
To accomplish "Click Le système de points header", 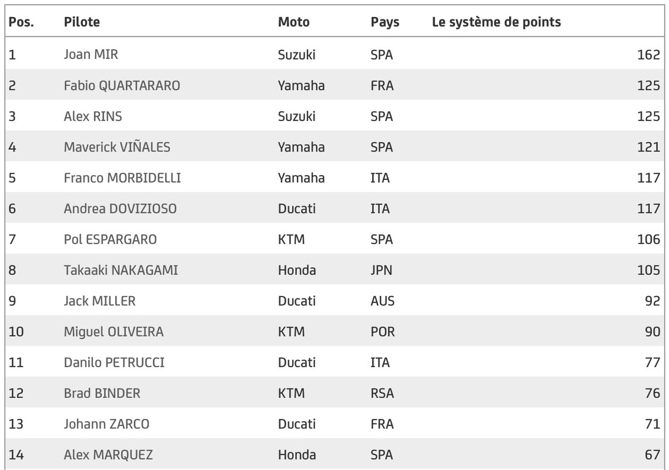I will tap(496, 22).
